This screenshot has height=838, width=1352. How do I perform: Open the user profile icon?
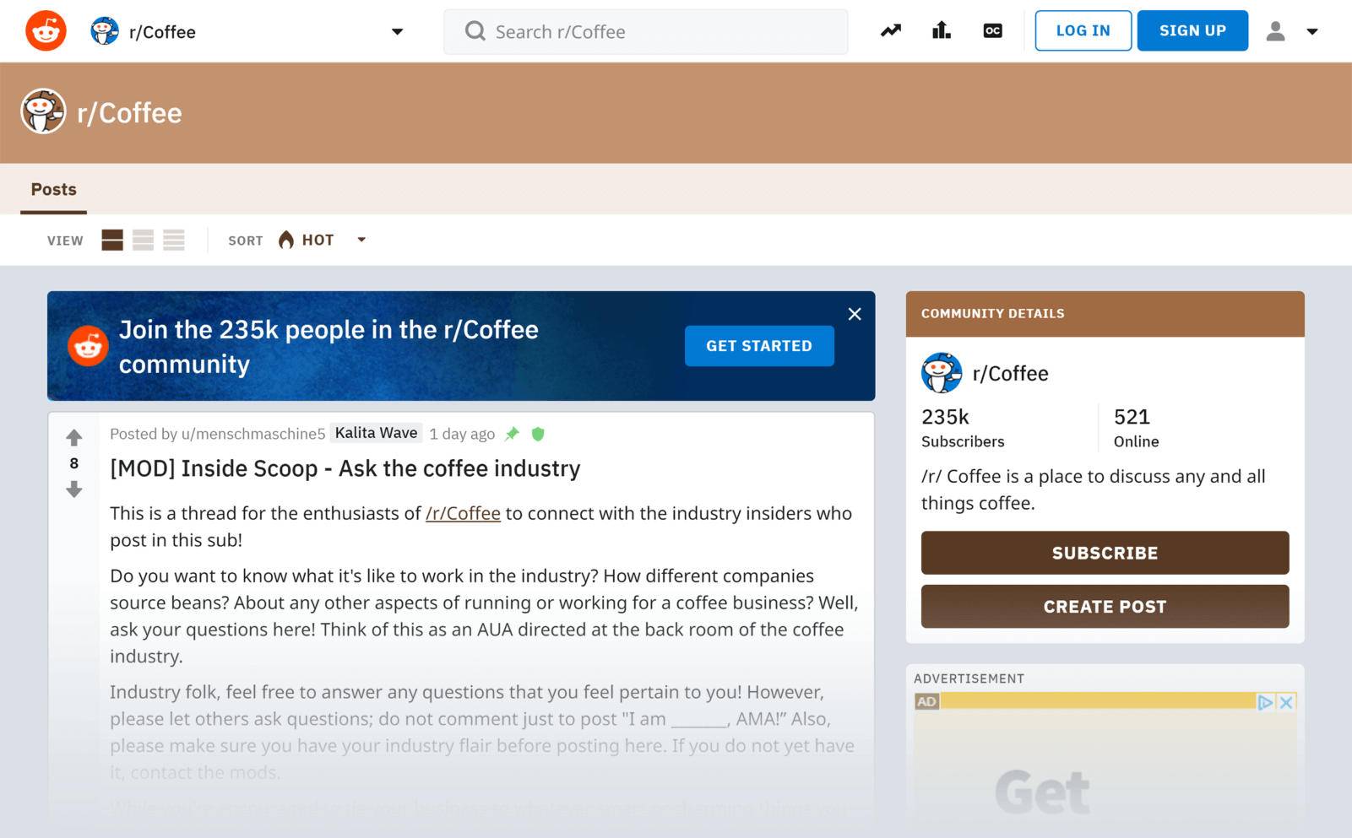[x=1275, y=31]
